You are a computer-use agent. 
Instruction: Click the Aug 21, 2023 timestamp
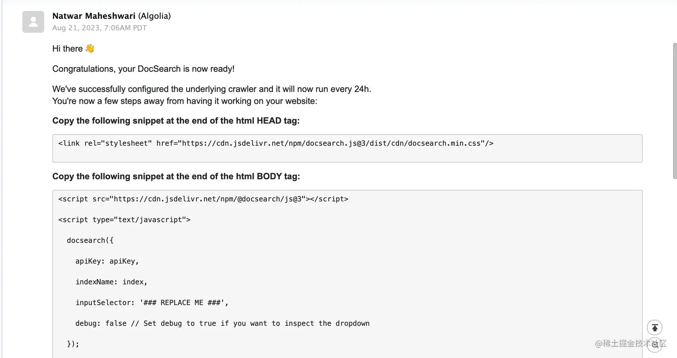click(x=99, y=28)
